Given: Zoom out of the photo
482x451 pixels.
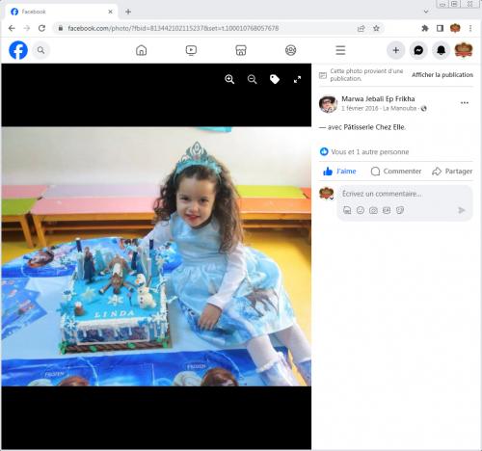Looking at the screenshot, I should (x=253, y=79).
